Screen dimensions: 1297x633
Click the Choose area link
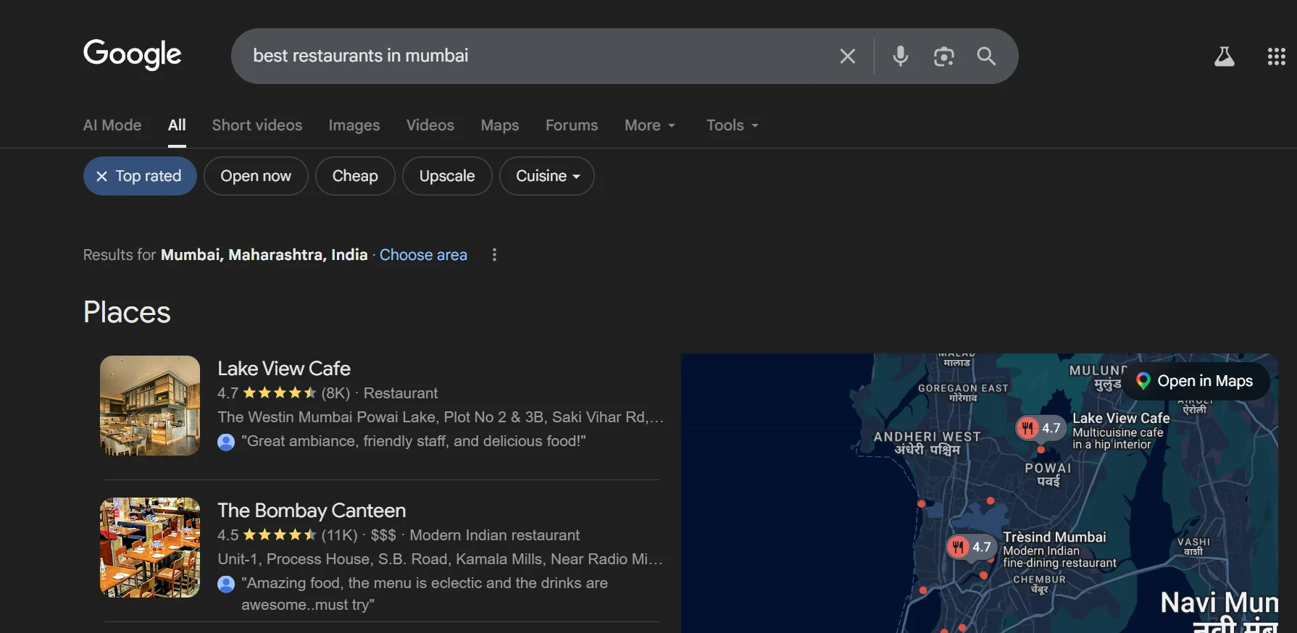click(423, 255)
